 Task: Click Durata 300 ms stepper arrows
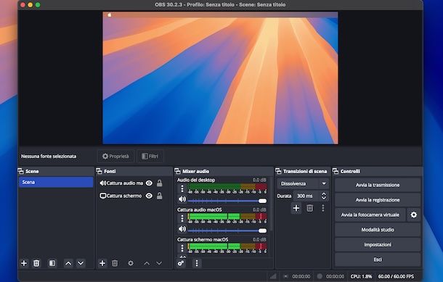[x=324, y=196]
